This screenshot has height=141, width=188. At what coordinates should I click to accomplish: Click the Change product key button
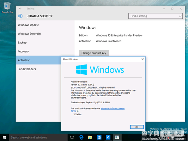point(94,53)
